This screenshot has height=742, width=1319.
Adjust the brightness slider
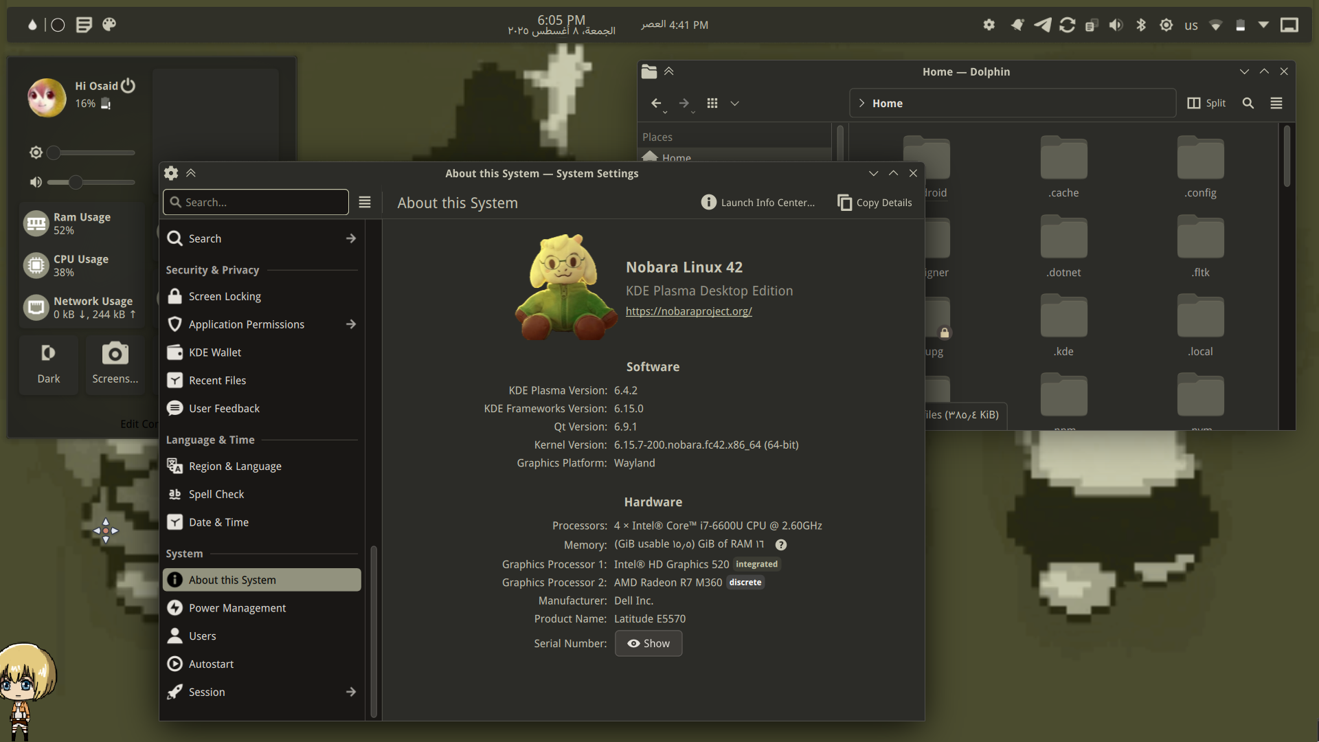tap(91, 153)
